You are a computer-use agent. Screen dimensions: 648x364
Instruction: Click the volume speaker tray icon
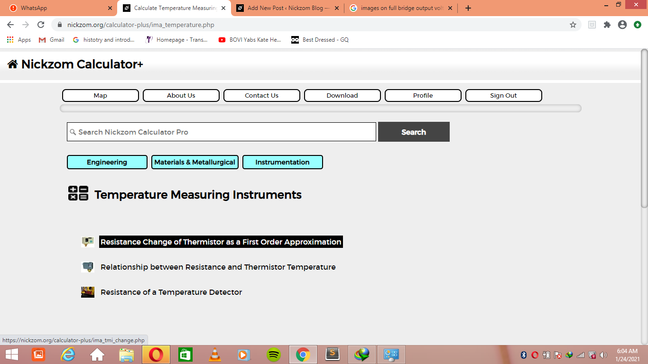(603, 355)
